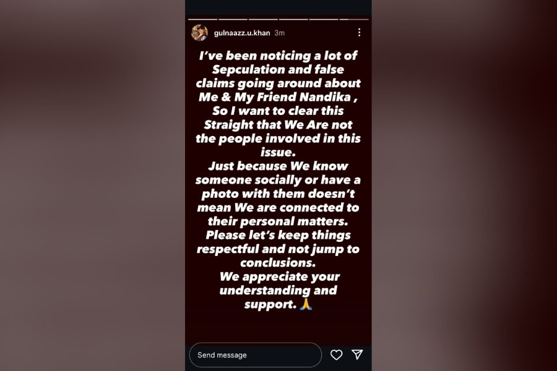This screenshot has width=557, height=371.
Task: Click the "respectful and not jump to" line
Action: [x=277, y=249]
